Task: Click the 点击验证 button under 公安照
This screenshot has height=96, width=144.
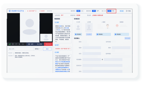Action: (x=89, y=34)
